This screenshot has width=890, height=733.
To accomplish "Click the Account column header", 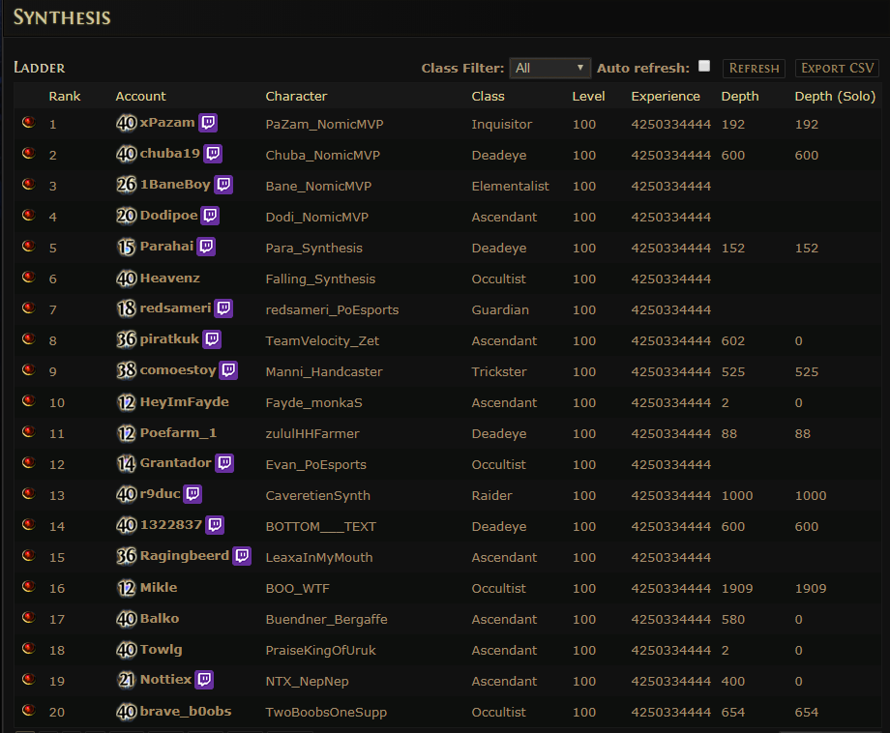I will click(141, 97).
